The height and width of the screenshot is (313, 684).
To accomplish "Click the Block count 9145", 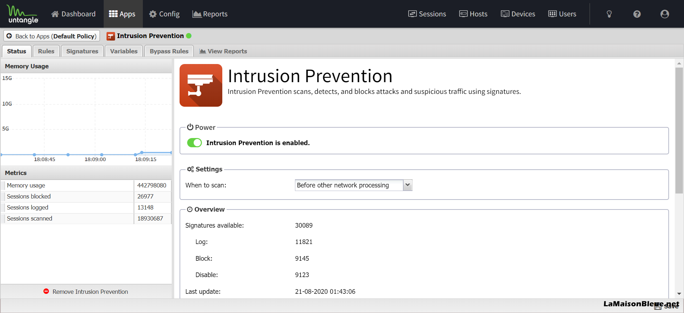I will [302, 259].
